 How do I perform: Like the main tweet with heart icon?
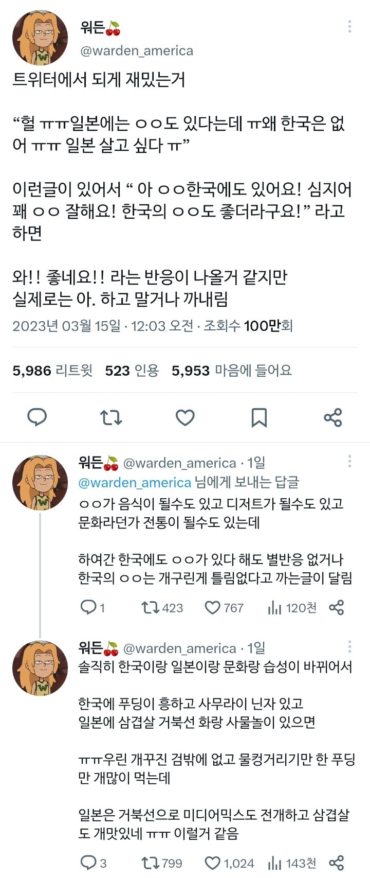(185, 417)
